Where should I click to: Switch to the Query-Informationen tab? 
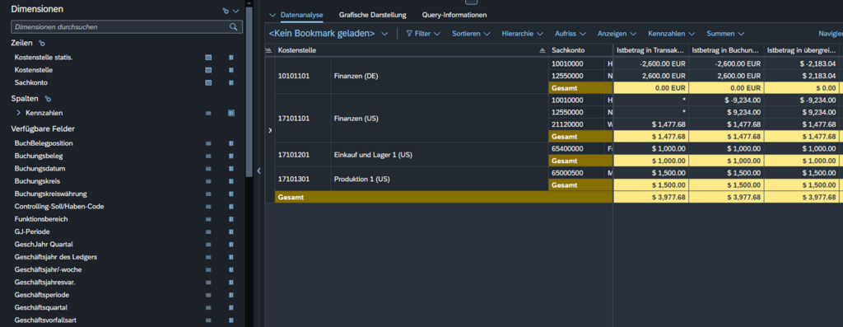coord(454,15)
